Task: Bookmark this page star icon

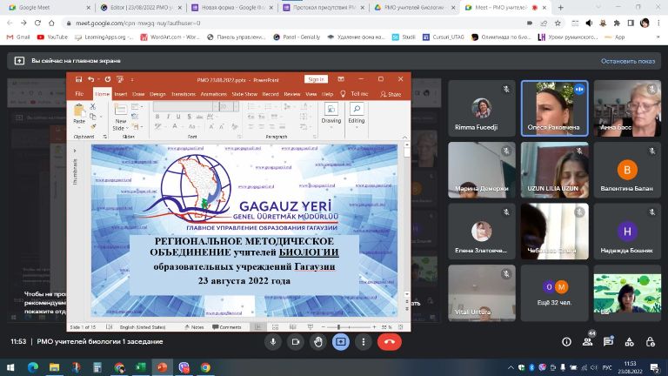Action: tap(558, 23)
